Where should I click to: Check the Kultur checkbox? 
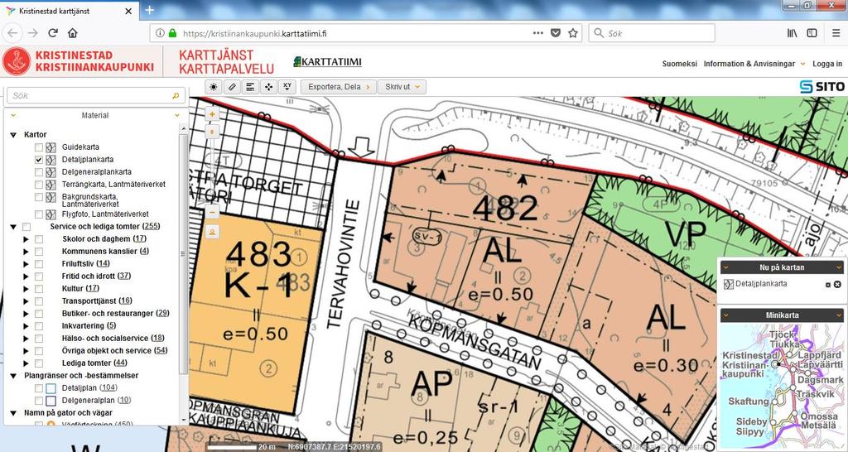click(38, 289)
